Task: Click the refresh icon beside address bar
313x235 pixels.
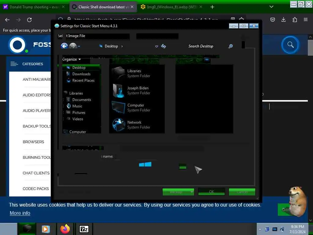Action: 164,46
